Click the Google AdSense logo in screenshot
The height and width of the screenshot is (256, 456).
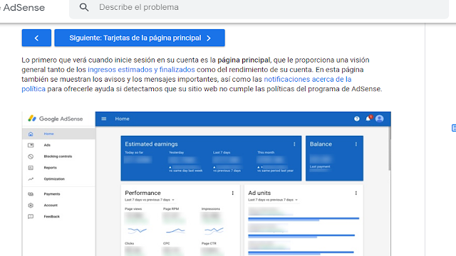pyautogui.click(x=56, y=119)
